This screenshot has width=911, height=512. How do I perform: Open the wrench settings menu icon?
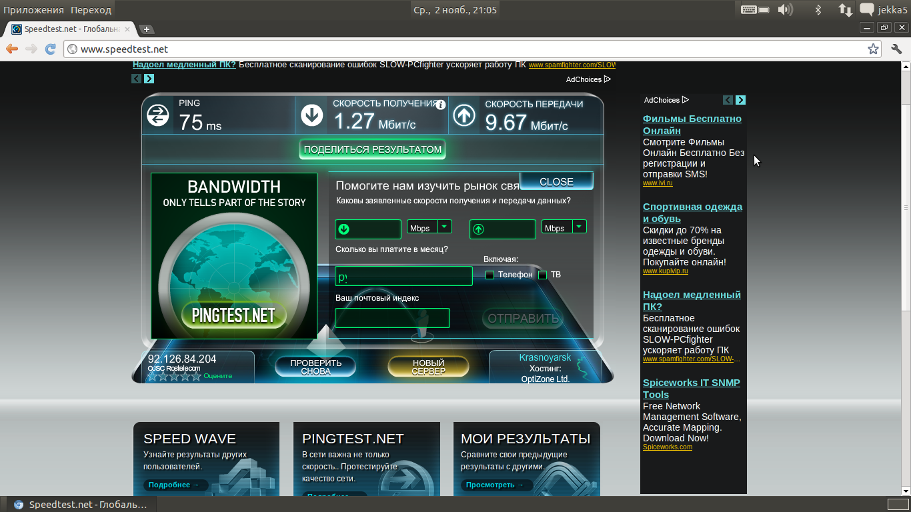896,49
